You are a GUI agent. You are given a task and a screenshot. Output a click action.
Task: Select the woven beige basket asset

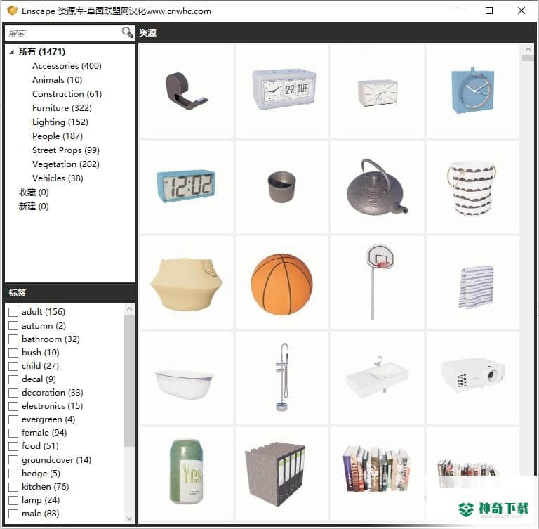coord(186,282)
